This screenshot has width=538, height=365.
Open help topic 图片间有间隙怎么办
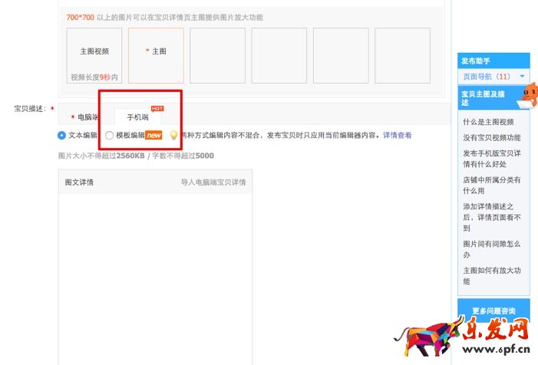[491, 248]
